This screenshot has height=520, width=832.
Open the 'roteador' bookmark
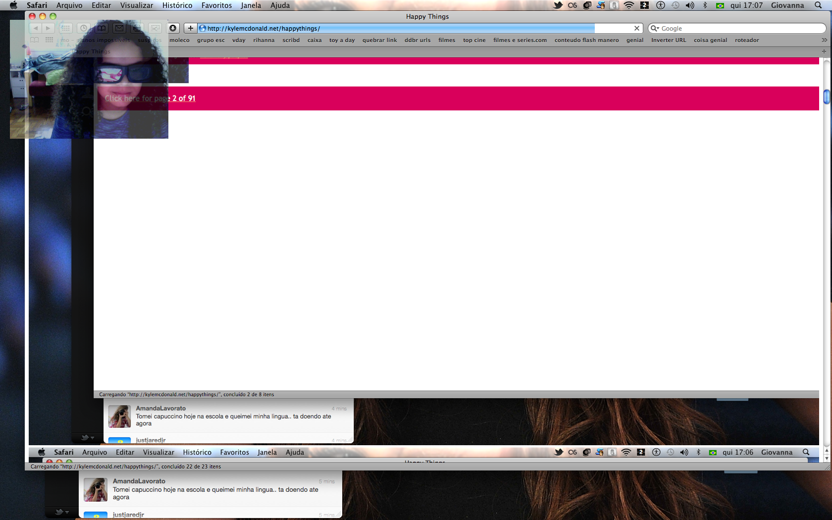(747, 40)
